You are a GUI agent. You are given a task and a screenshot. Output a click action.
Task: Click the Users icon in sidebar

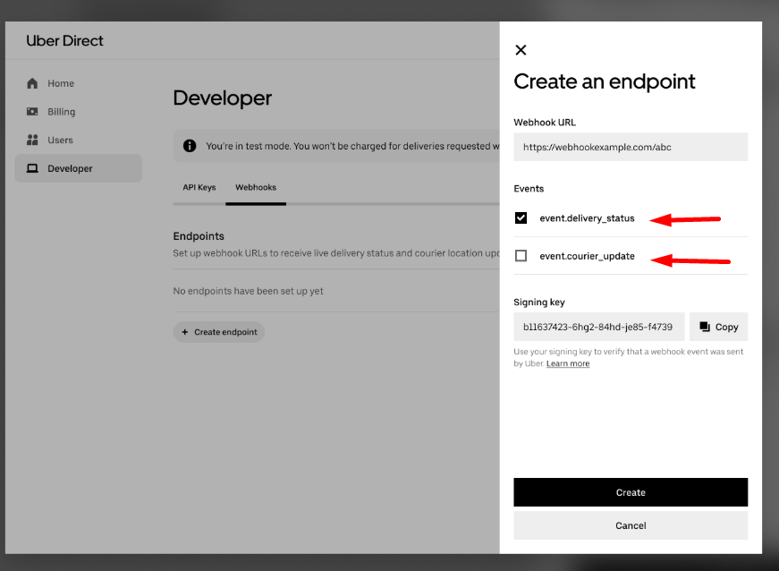pos(32,140)
